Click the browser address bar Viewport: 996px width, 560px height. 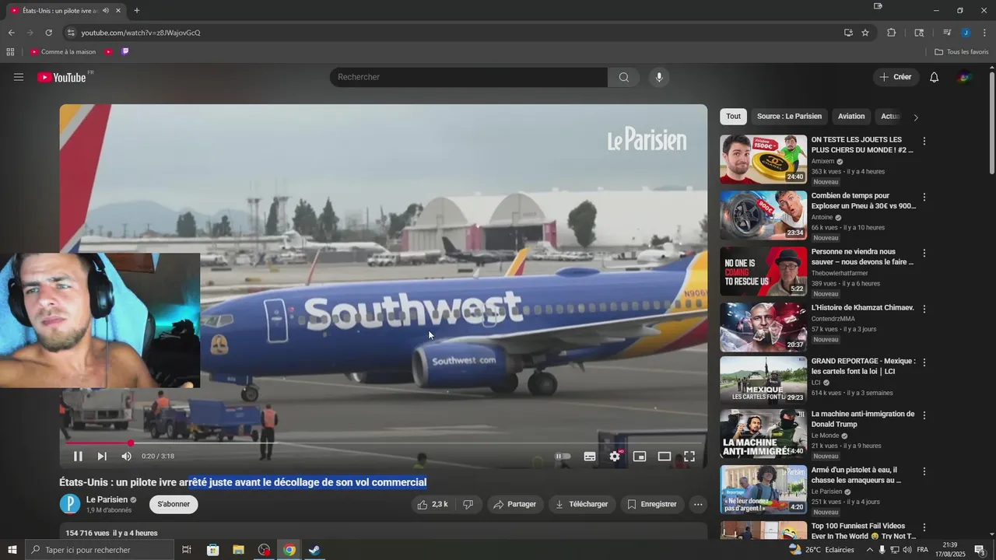(451, 33)
